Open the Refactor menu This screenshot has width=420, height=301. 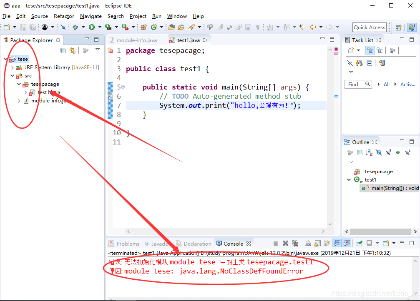pyautogui.click(x=64, y=16)
